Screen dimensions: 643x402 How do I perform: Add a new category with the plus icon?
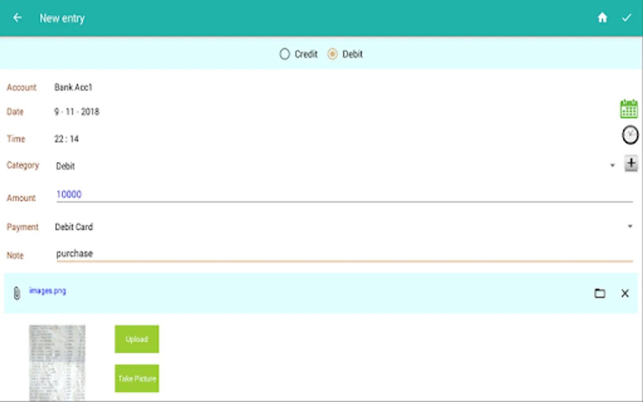point(631,163)
